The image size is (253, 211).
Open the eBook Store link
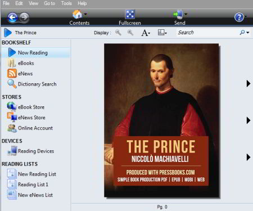(x=31, y=107)
